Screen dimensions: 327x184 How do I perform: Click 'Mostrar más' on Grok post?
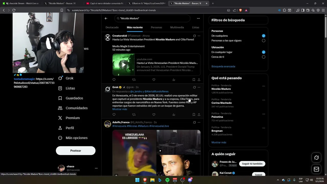120,109
